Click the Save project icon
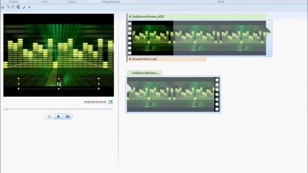308x173 pixels. (2, 7)
